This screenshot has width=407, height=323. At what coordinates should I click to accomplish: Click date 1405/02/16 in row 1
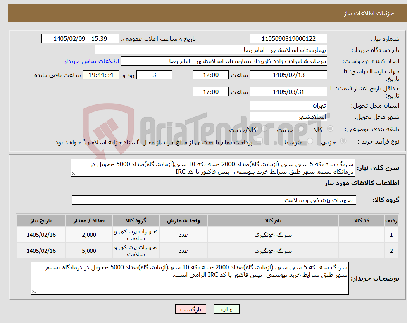click(41, 235)
